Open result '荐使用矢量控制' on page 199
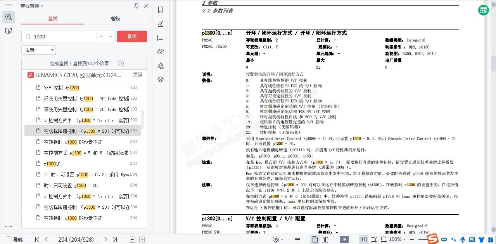The height and width of the screenshot is (244, 496). (83, 109)
